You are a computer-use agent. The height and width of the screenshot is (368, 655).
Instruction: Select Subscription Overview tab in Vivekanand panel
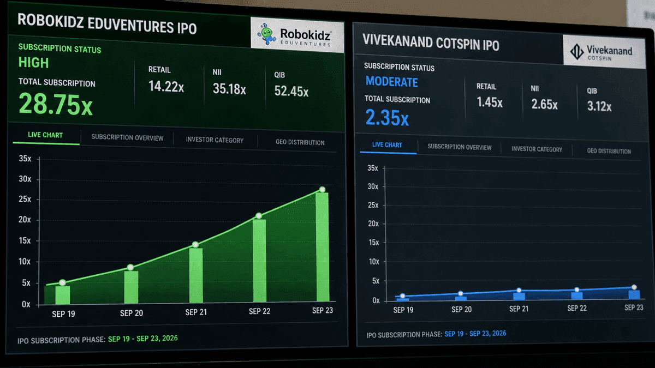[460, 147]
